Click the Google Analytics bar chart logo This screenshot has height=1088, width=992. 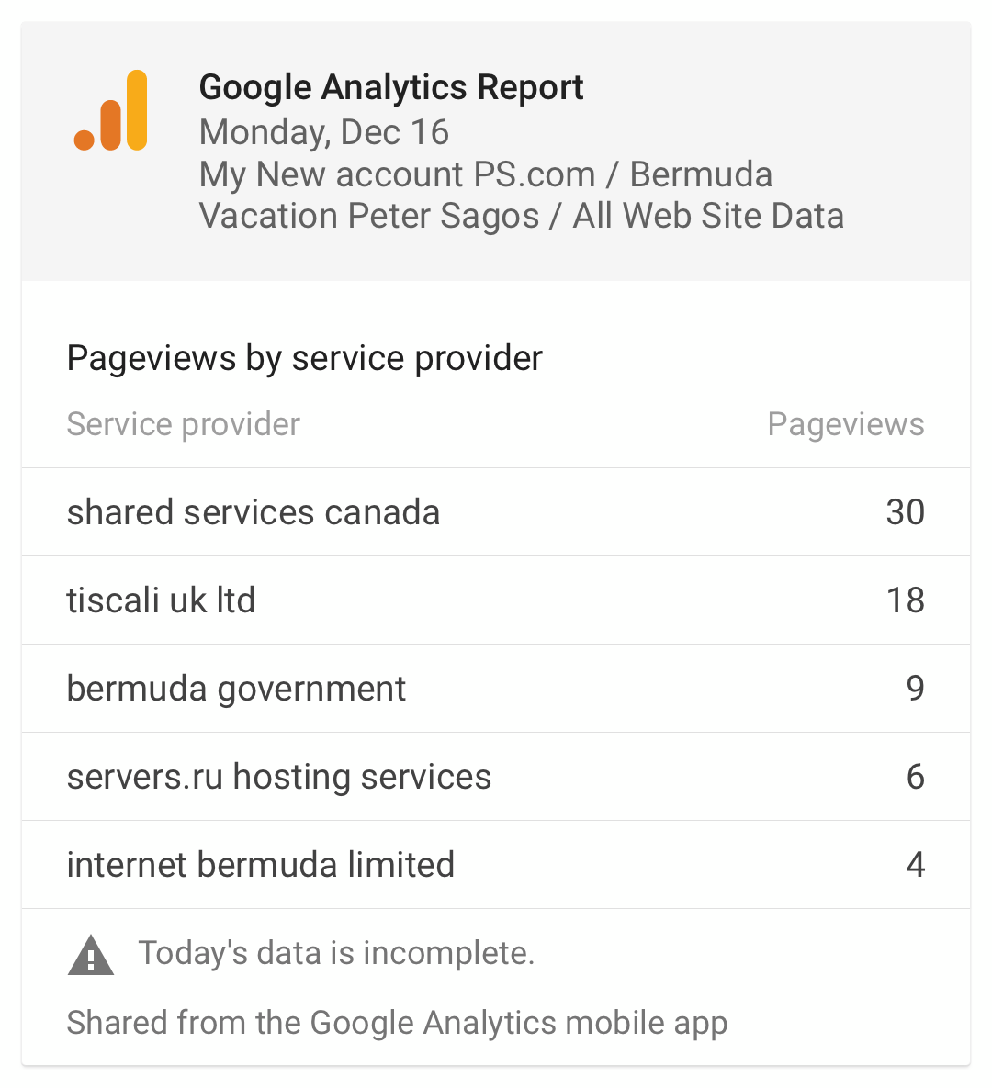point(111,109)
